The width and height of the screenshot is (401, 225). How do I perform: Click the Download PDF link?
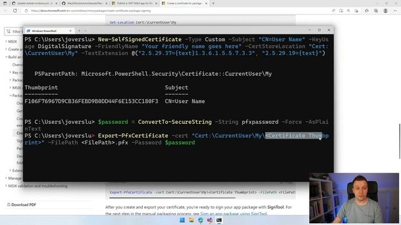tap(24, 204)
